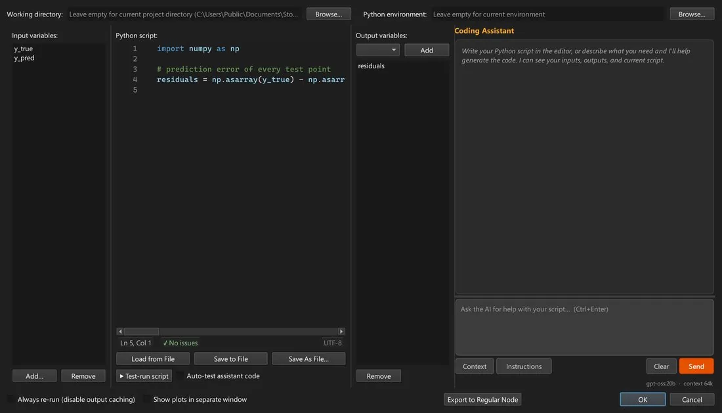Toggle Auto-test assistant code checkbox
Viewport: 722px width, 413px height.
180,376
